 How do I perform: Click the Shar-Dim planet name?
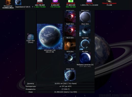pos(85,24)
